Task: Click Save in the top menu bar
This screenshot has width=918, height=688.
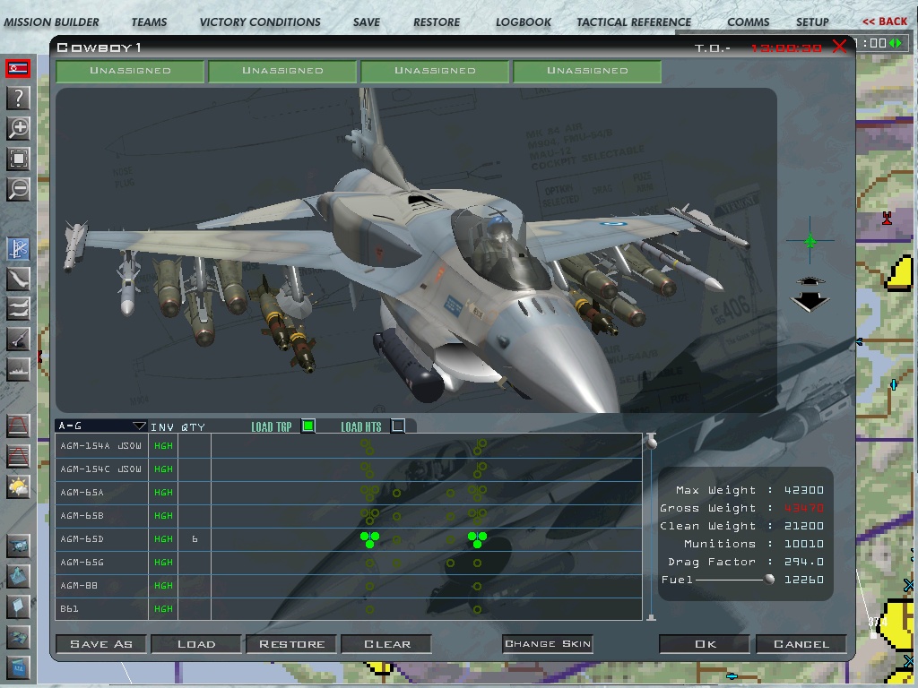Action: pyautogui.click(x=367, y=22)
